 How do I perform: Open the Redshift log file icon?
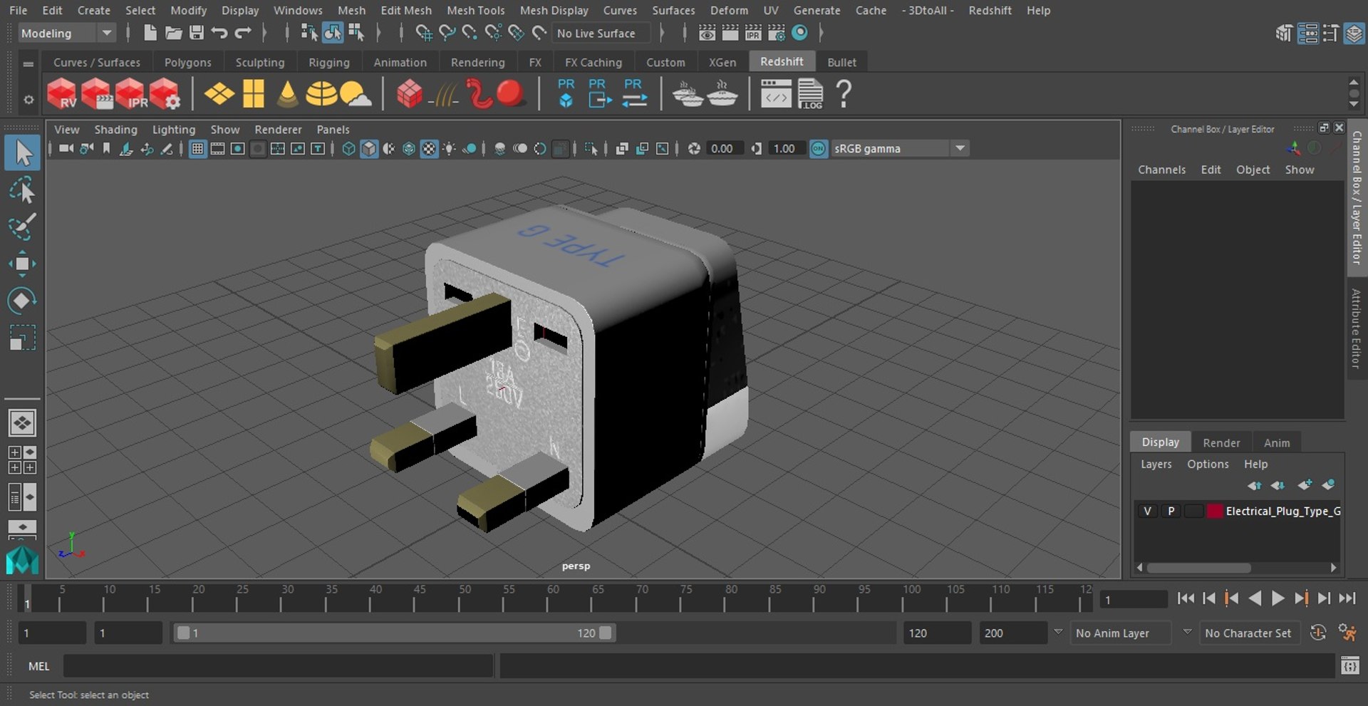point(810,94)
